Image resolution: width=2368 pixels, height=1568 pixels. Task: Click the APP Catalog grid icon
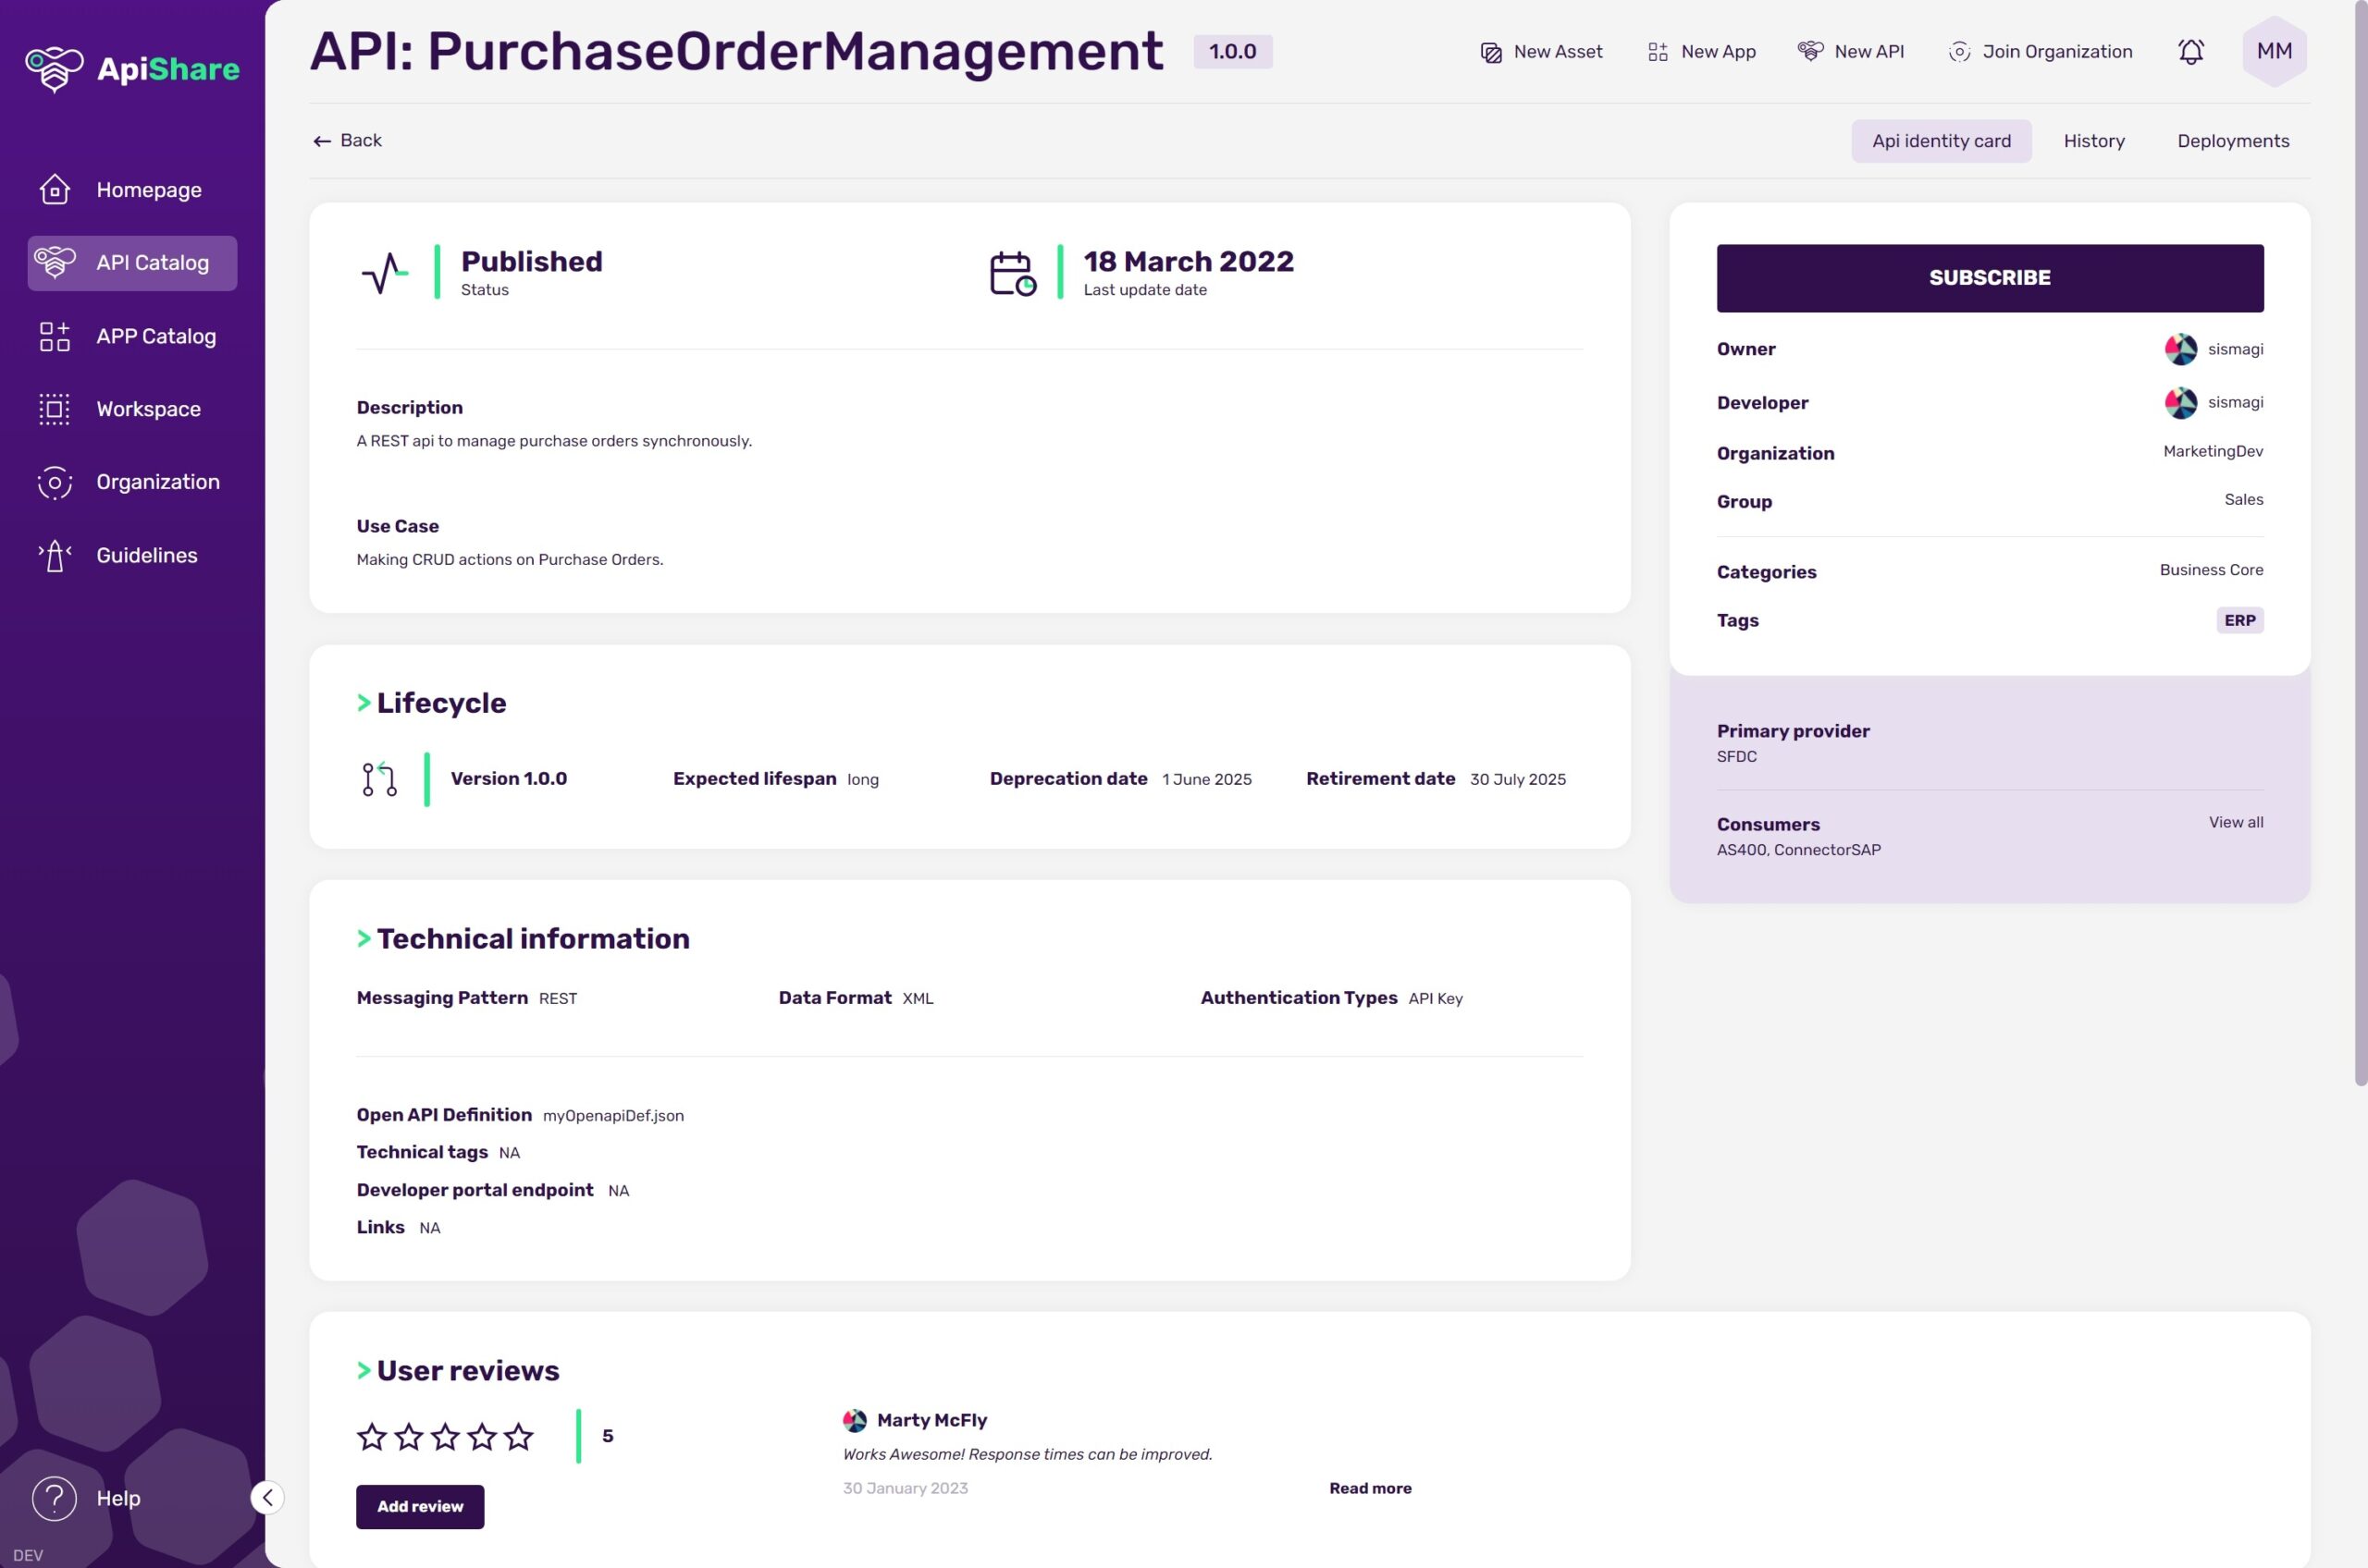55,337
